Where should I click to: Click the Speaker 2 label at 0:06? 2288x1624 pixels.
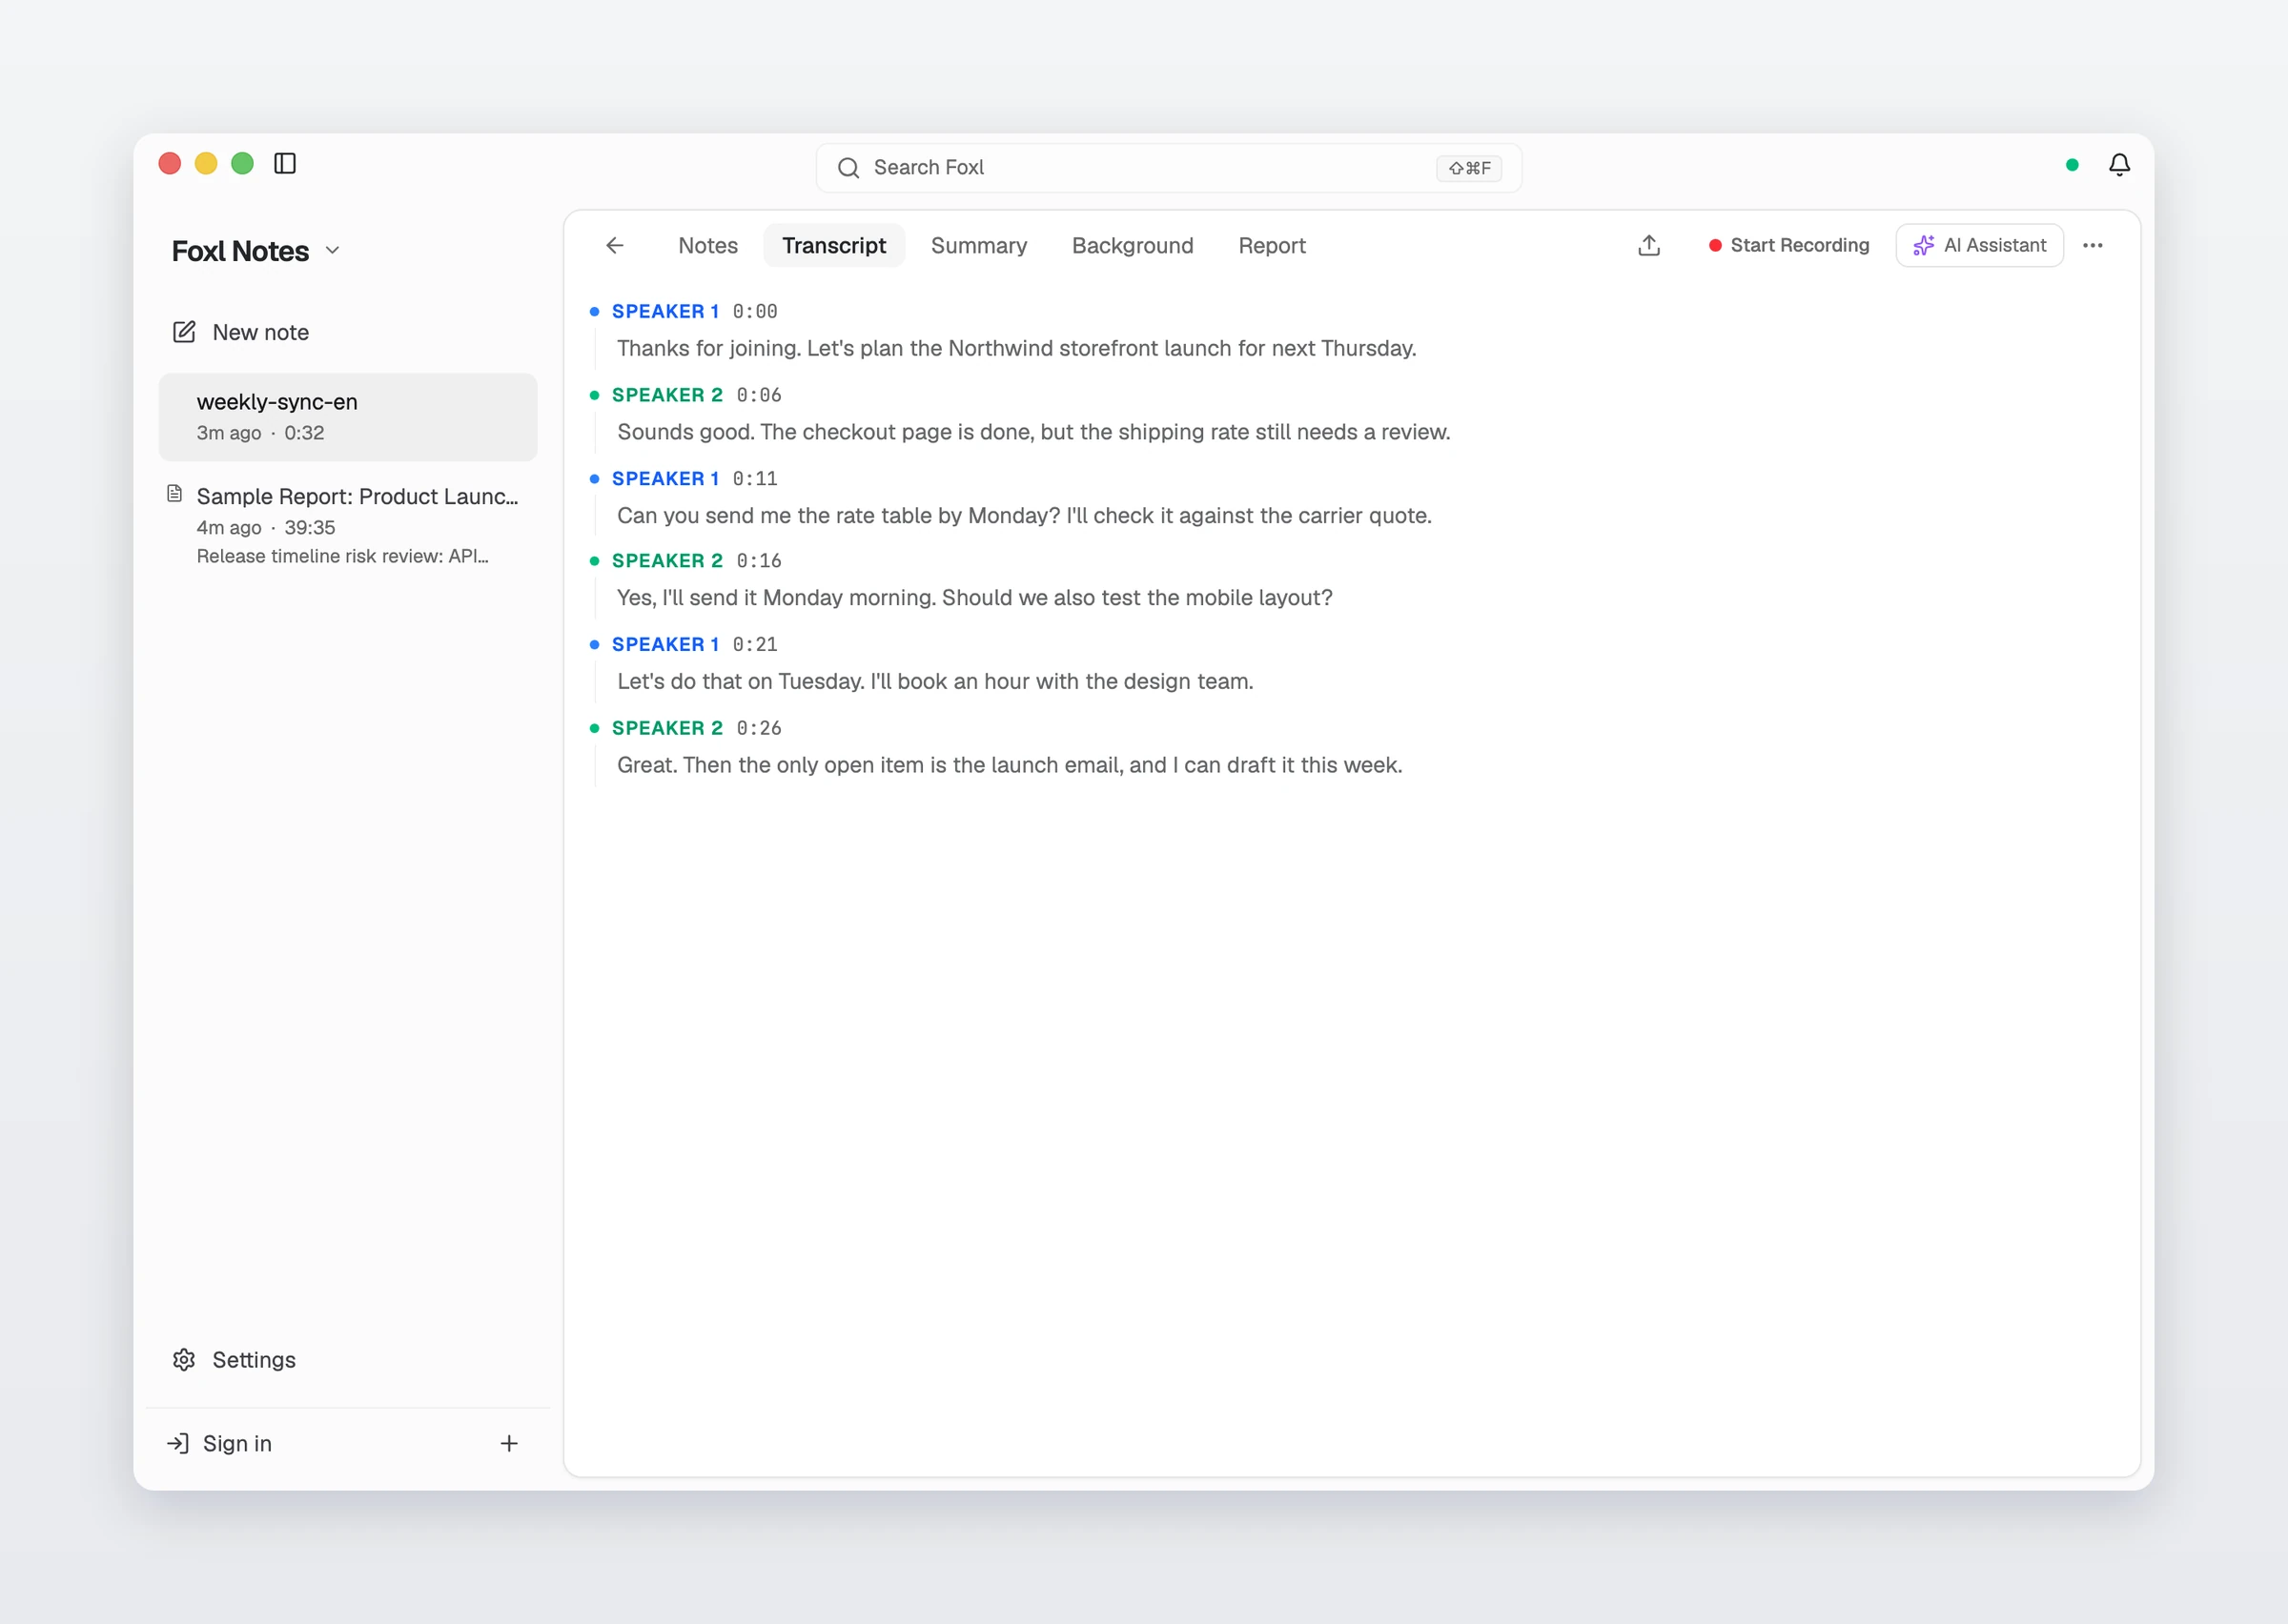point(667,395)
